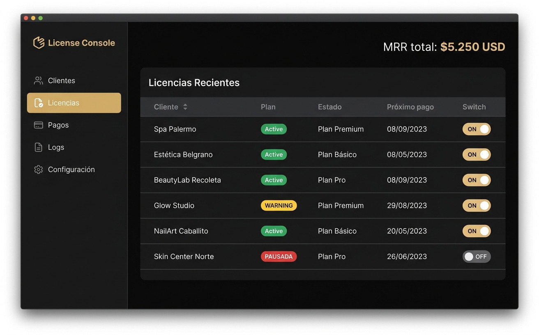
Task: Select Licencias in the sidebar
Action: pyautogui.click(x=74, y=103)
